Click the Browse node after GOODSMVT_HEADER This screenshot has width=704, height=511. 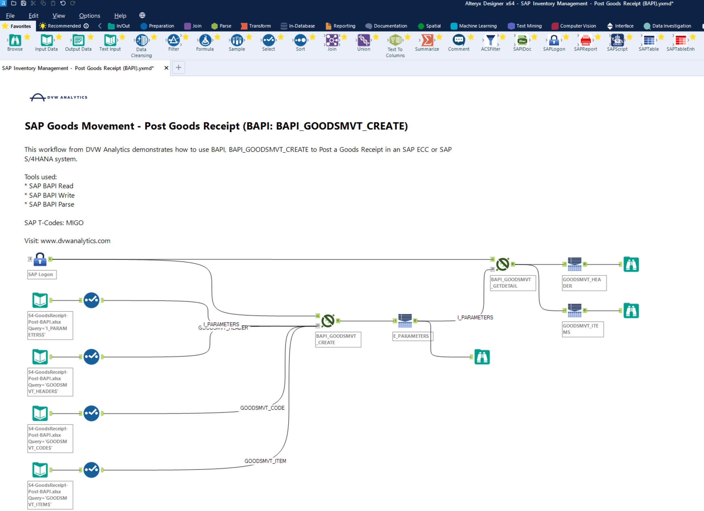pos(631,264)
